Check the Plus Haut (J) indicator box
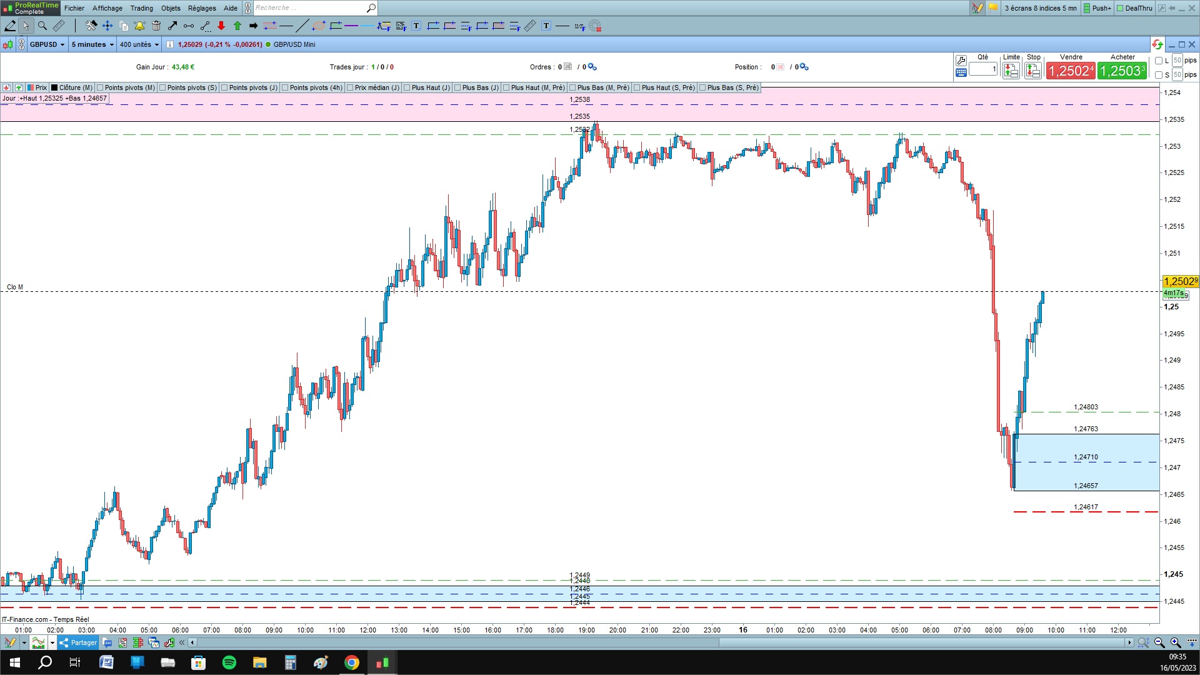 coord(407,87)
